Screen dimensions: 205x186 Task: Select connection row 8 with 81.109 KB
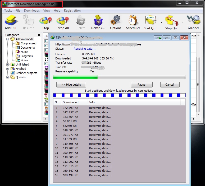point(119,139)
